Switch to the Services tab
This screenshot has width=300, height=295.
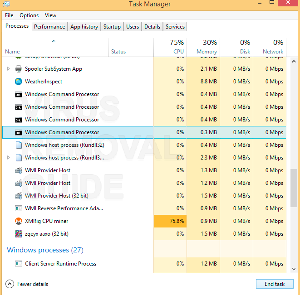click(175, 27)
